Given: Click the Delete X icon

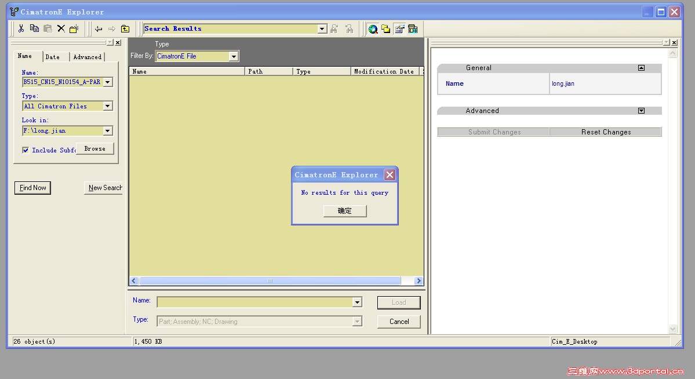Looking at the screenshot, I should pos(61,29).
